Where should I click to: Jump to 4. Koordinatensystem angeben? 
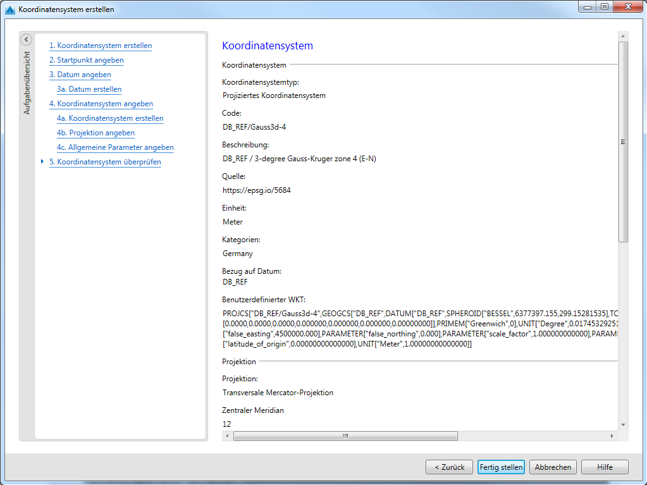pyautogui.click(x=101, y=104)
